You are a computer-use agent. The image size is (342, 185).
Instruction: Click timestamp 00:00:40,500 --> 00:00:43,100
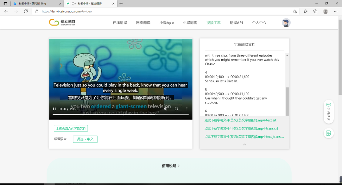point(227,94)
